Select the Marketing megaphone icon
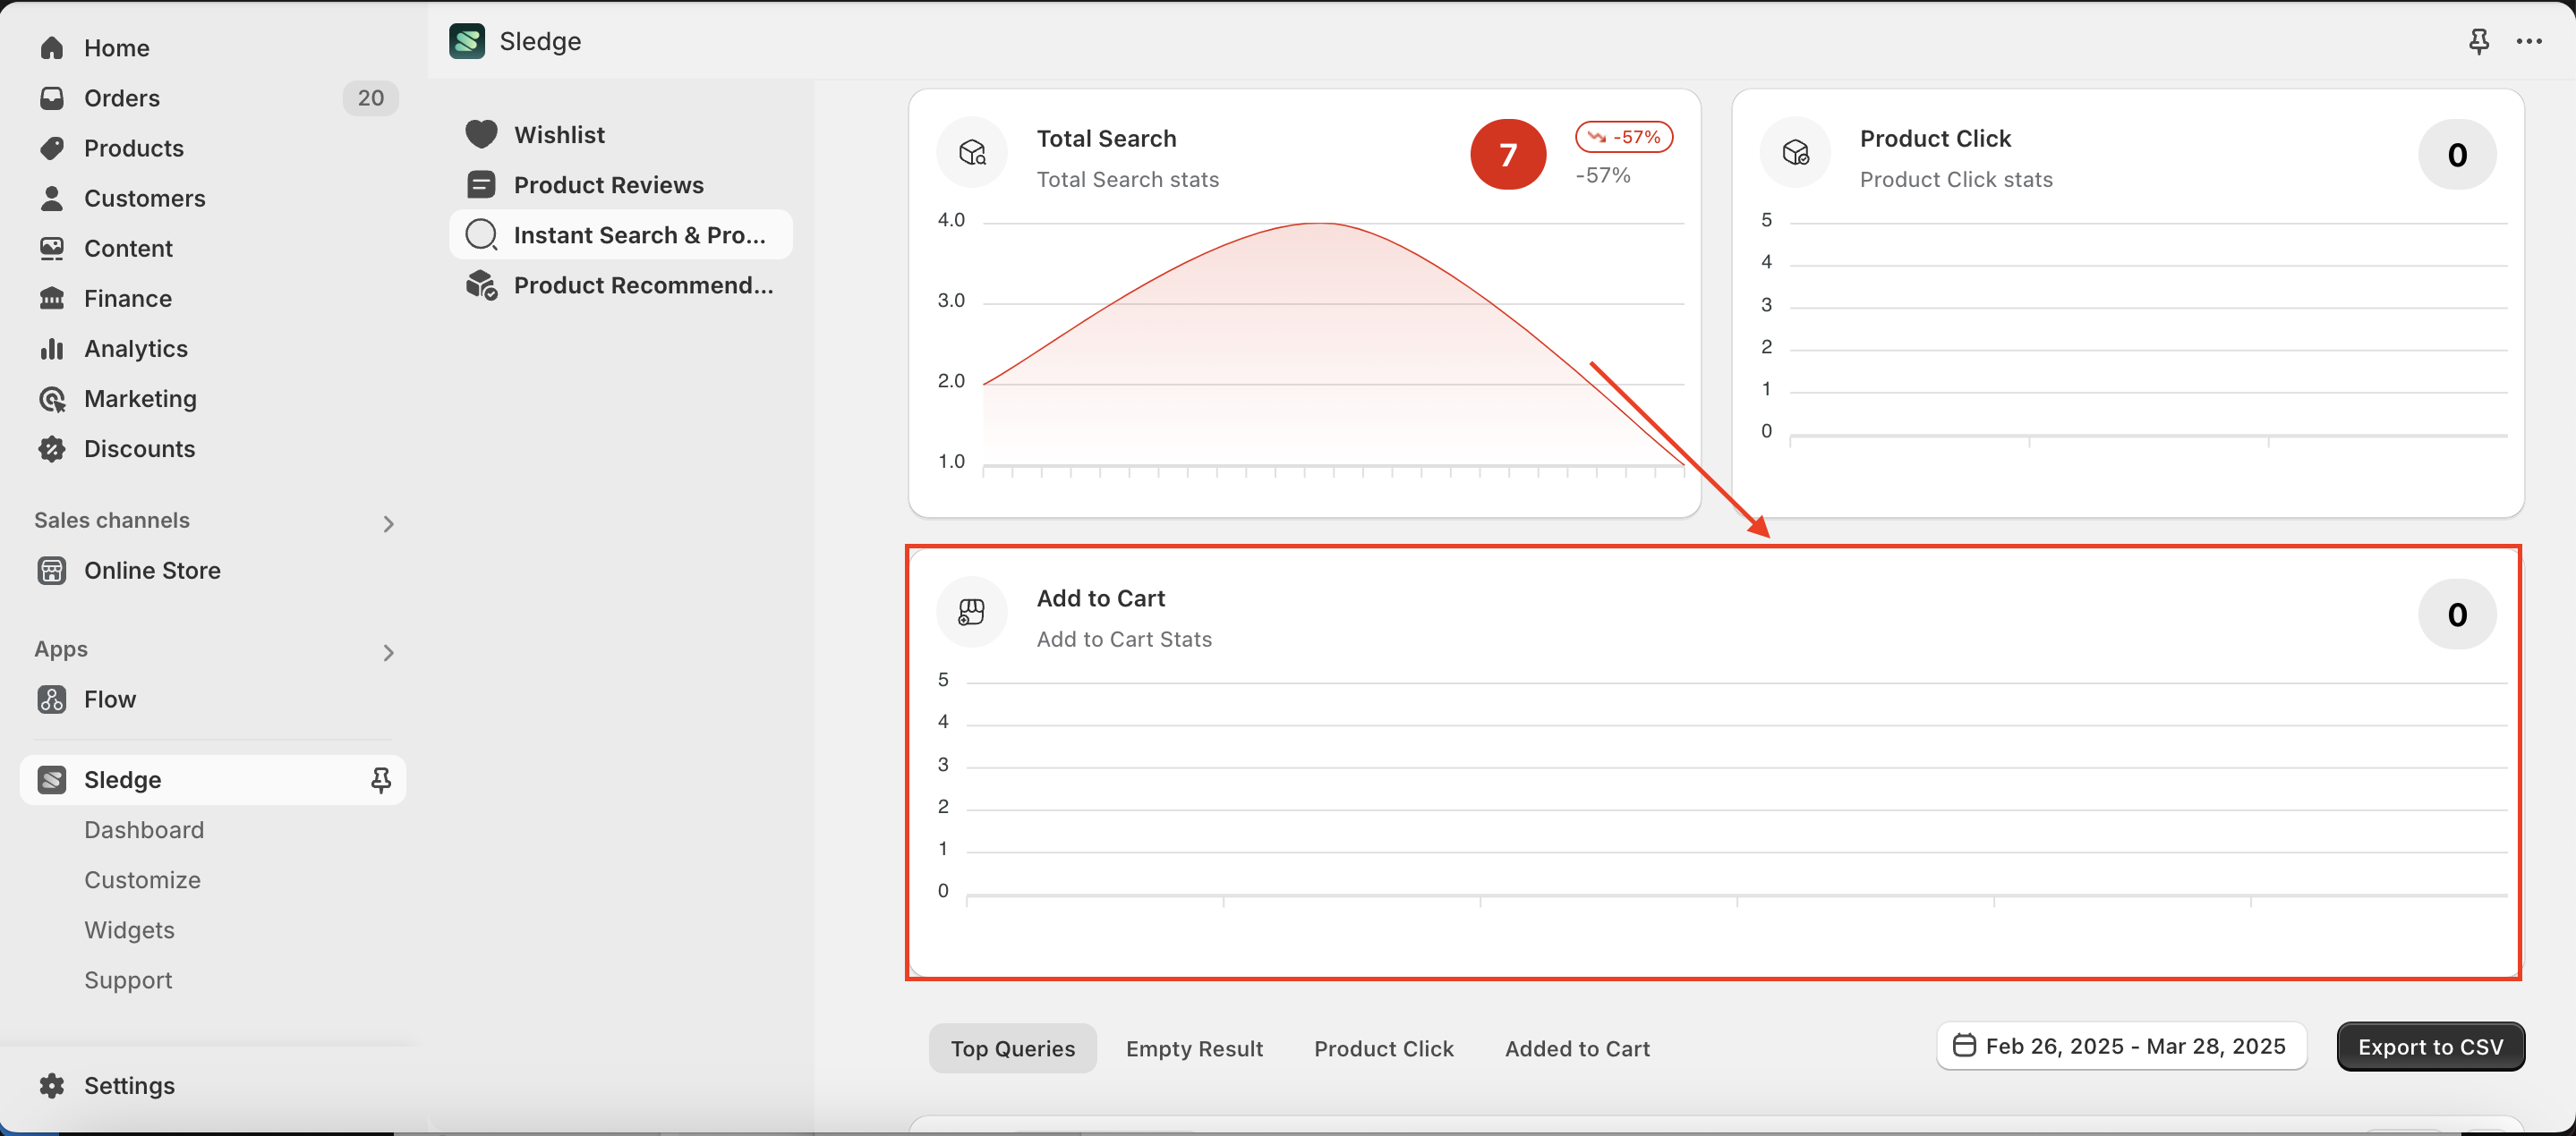 53,399
